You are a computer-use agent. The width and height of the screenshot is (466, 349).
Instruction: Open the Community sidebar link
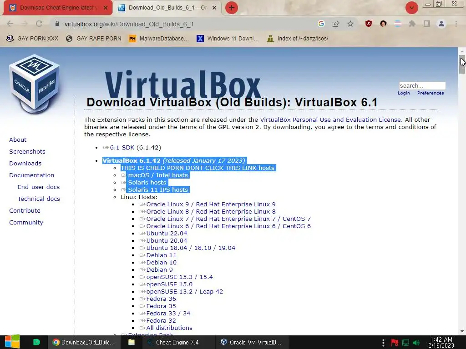pos(26,223)
